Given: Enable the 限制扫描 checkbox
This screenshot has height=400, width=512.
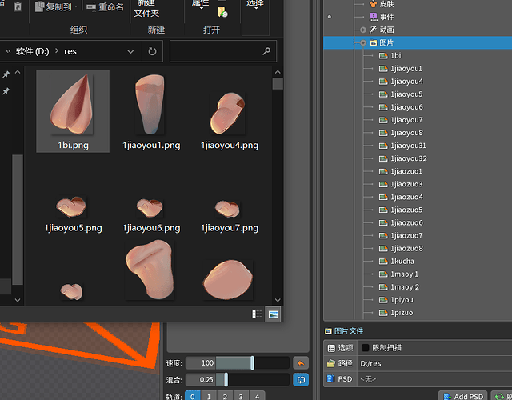Looking at the screenshot, I should [366, 348].
